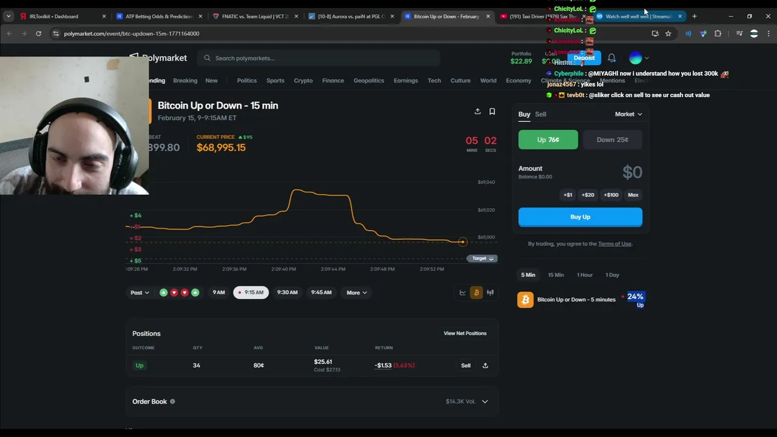Screen dimensions: 777x437
Task: Open the browser extensions puzzle icon
Action: tap(718, 33)
